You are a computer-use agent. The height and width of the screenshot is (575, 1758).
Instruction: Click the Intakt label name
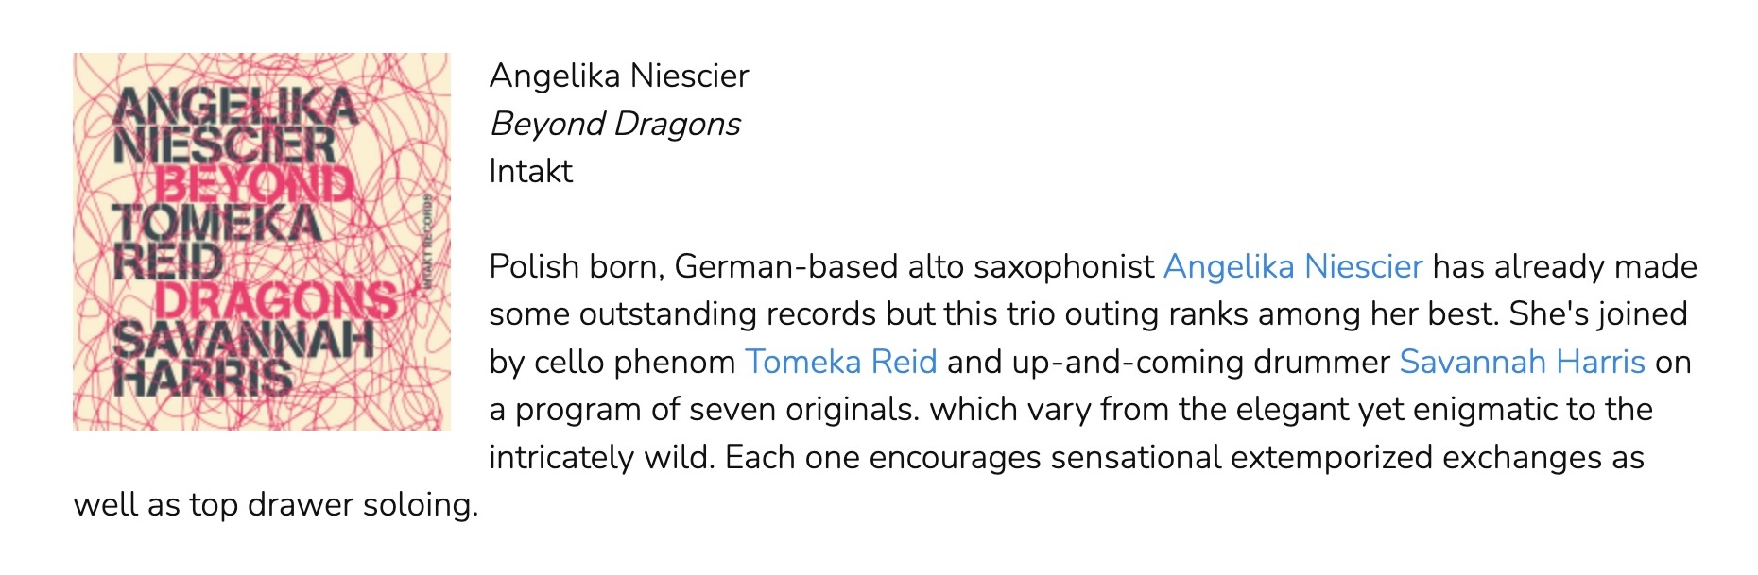tap(531, 171)
